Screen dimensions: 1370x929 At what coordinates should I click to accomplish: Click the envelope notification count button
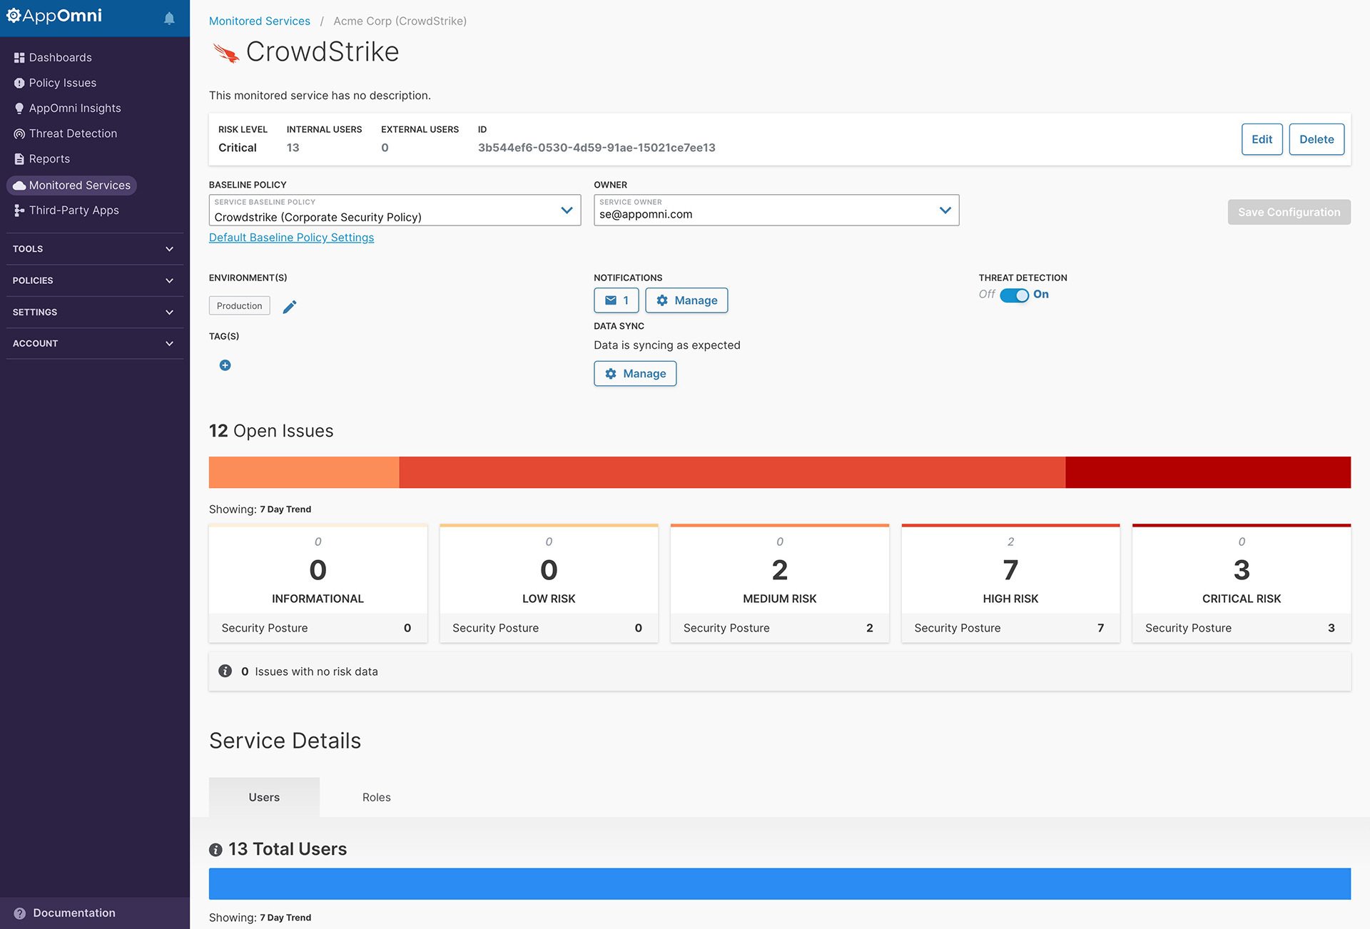pyautogui.click(x=616, y=300)
